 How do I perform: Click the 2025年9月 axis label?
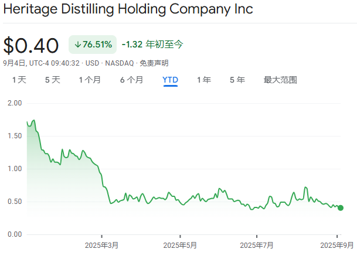point(336,245)
